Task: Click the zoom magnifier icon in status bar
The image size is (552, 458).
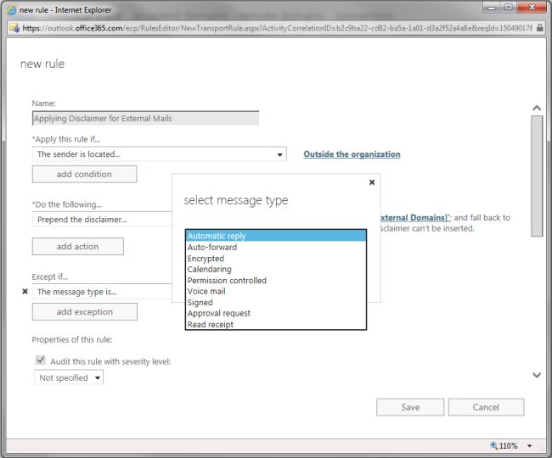Action: click(494, 445)
